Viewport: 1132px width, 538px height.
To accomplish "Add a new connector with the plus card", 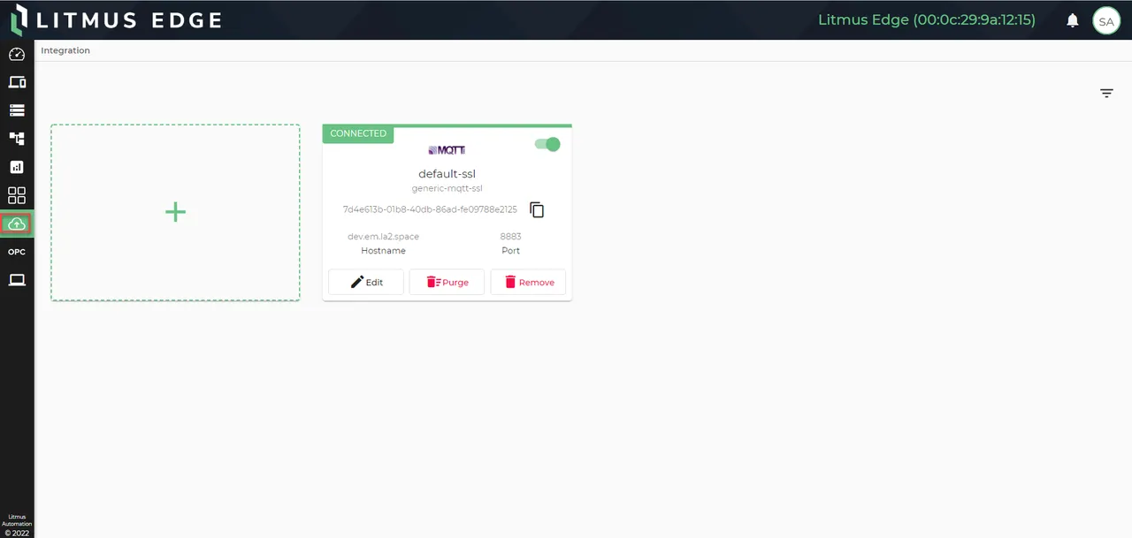I will tap(175, 212).
